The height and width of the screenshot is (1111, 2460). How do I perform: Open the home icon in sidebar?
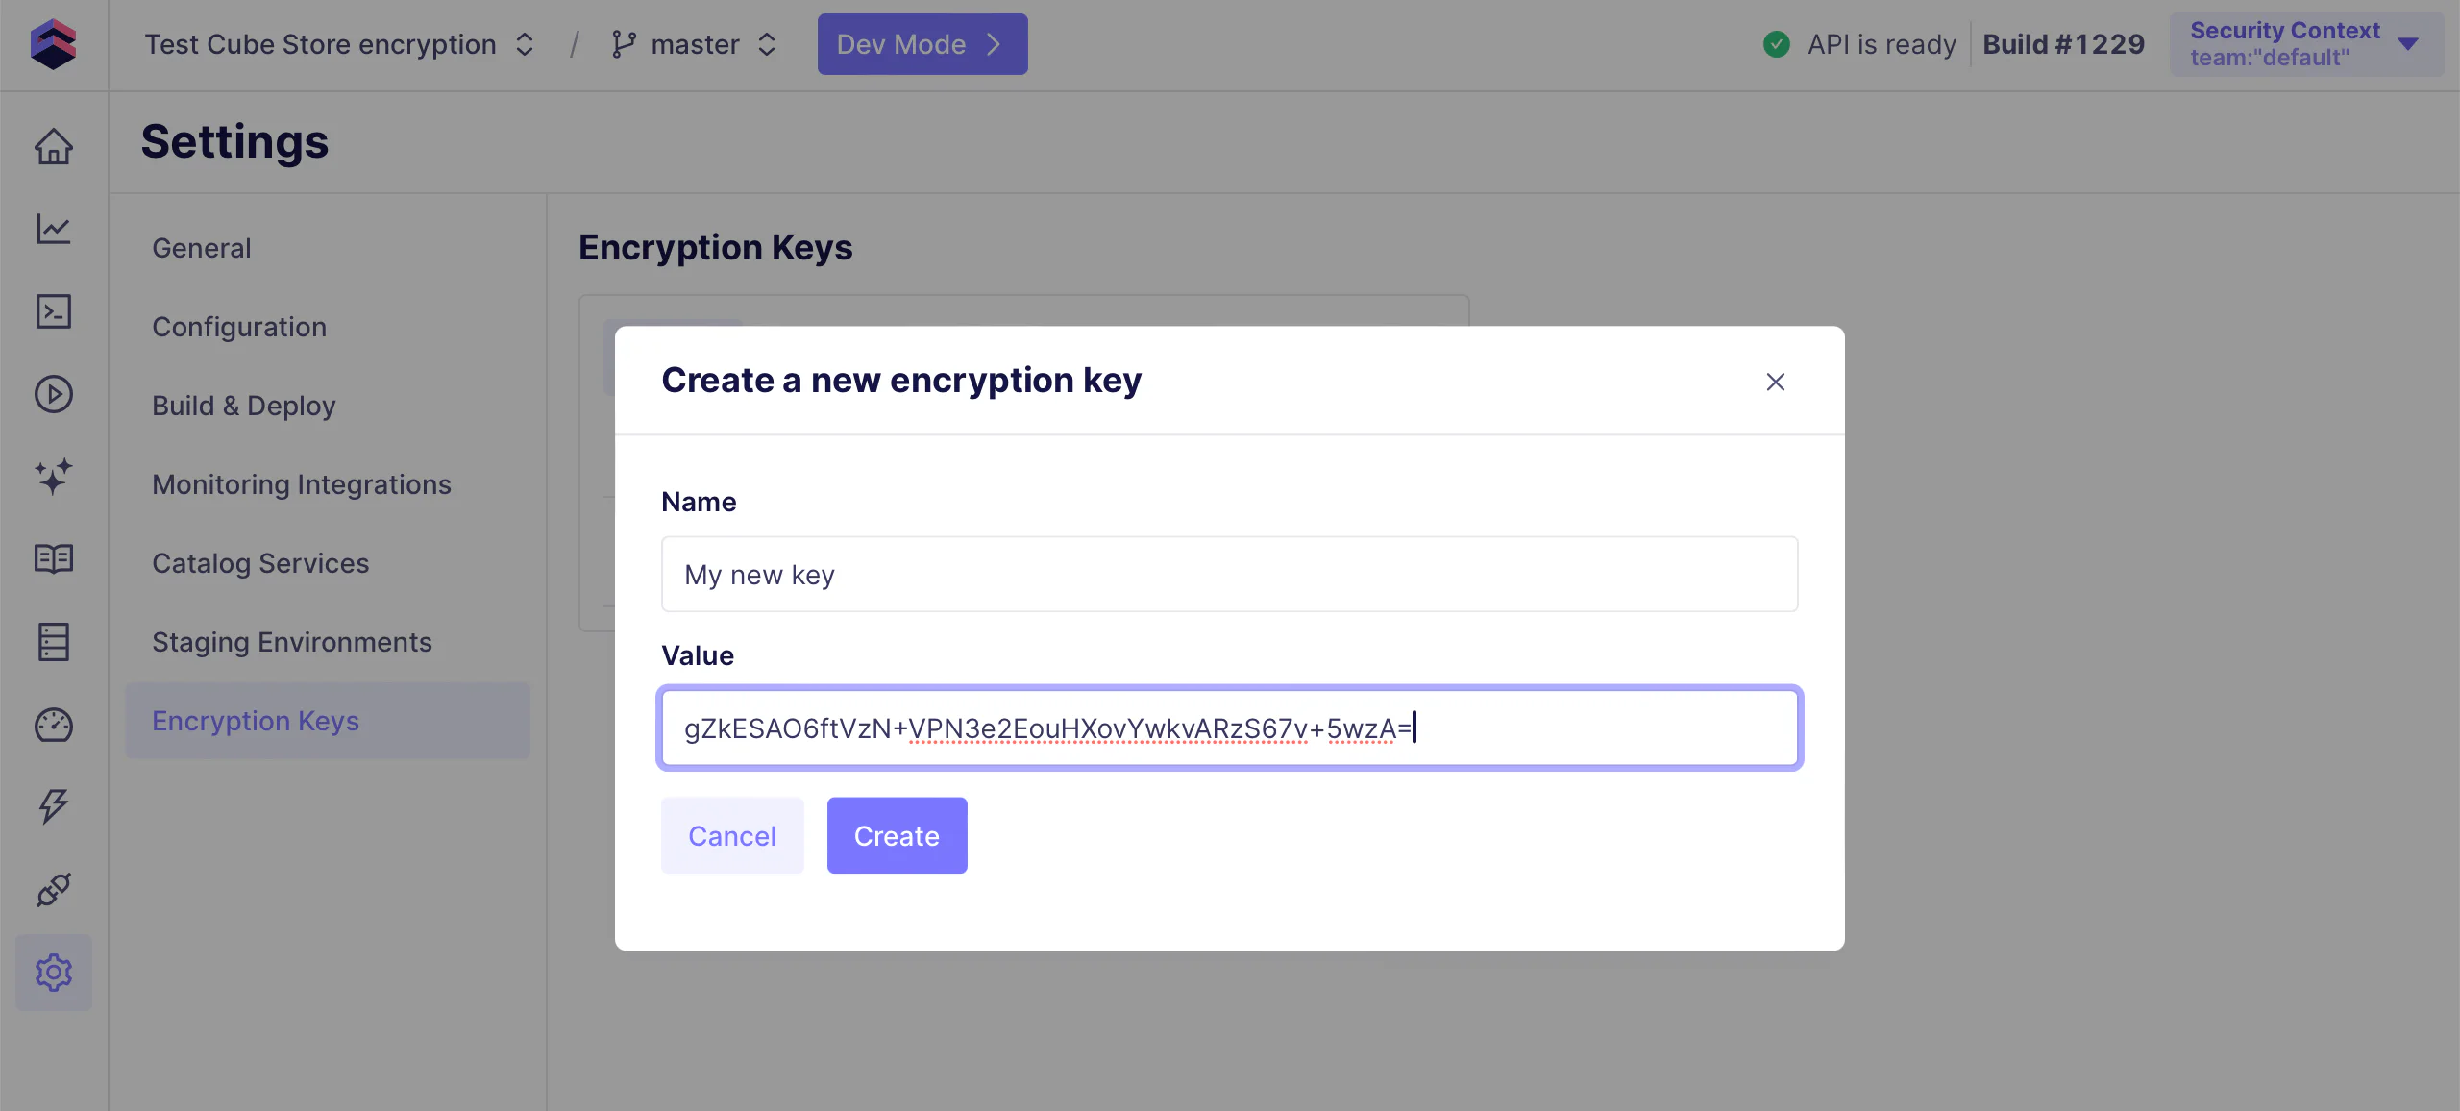[x=53, y=146]
